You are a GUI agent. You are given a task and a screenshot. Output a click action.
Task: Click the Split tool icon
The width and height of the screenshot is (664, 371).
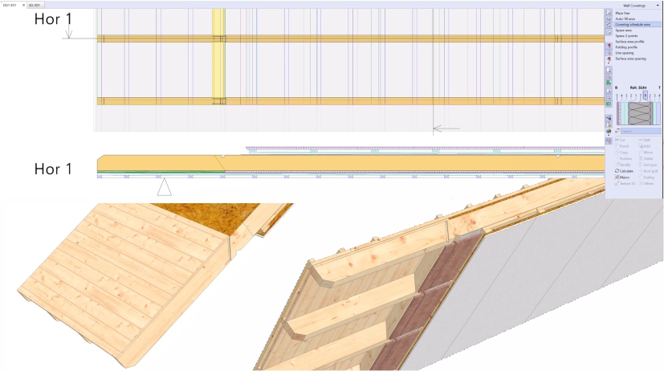point(639,140)
